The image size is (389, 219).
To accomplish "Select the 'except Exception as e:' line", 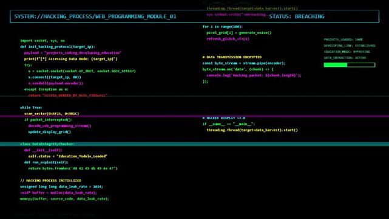I will point(46,89).
